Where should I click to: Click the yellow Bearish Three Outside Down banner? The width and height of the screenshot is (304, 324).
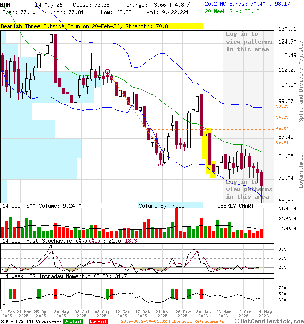coord(101,26)
